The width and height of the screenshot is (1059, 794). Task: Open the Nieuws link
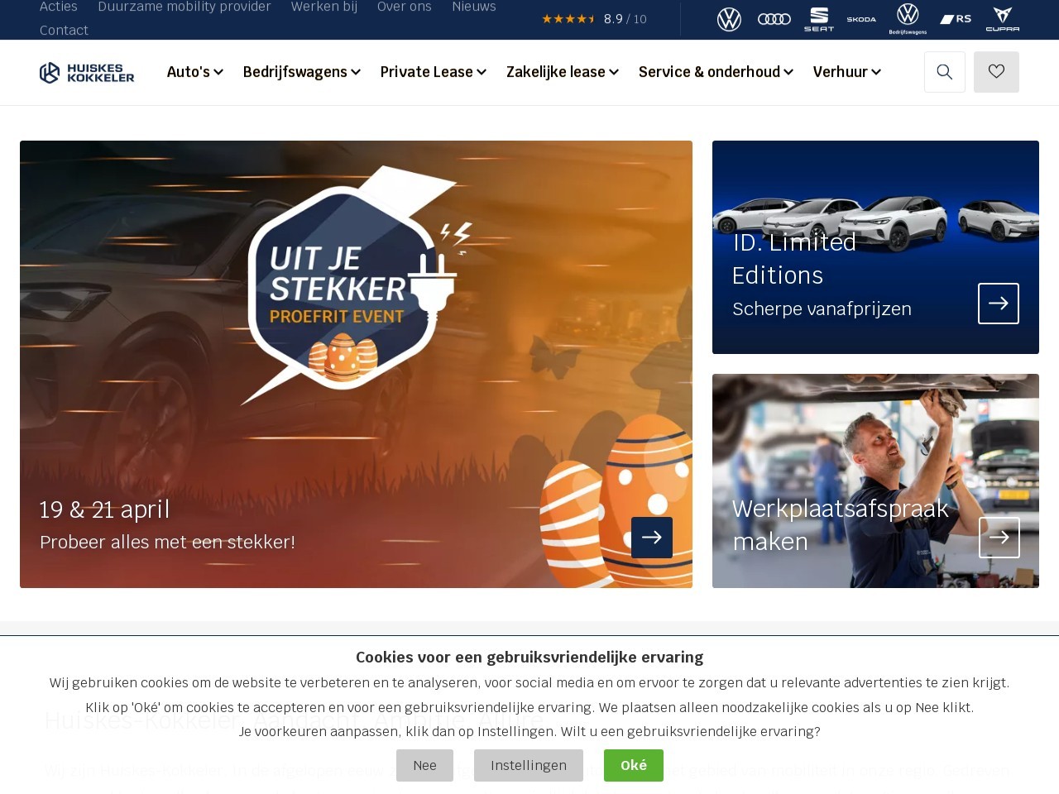point(474,7)
